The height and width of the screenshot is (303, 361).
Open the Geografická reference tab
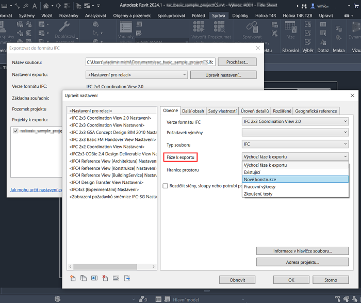coord(316,111)
